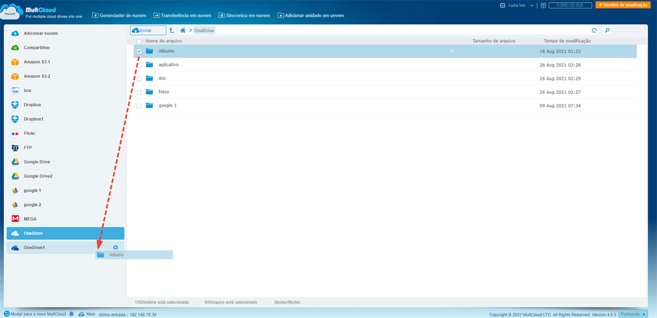Click the date 09 Aug 2021 07:34

[x=560, y=105]
